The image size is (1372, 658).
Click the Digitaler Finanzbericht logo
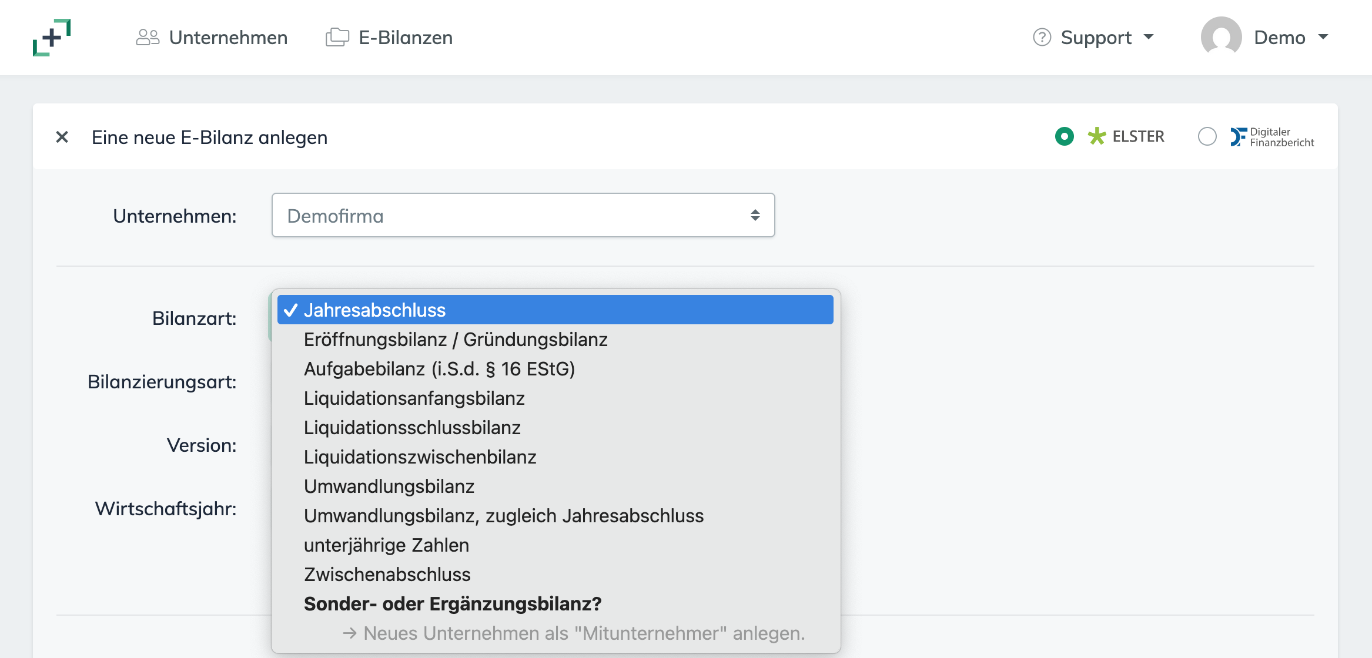[x=1273, y=137]
